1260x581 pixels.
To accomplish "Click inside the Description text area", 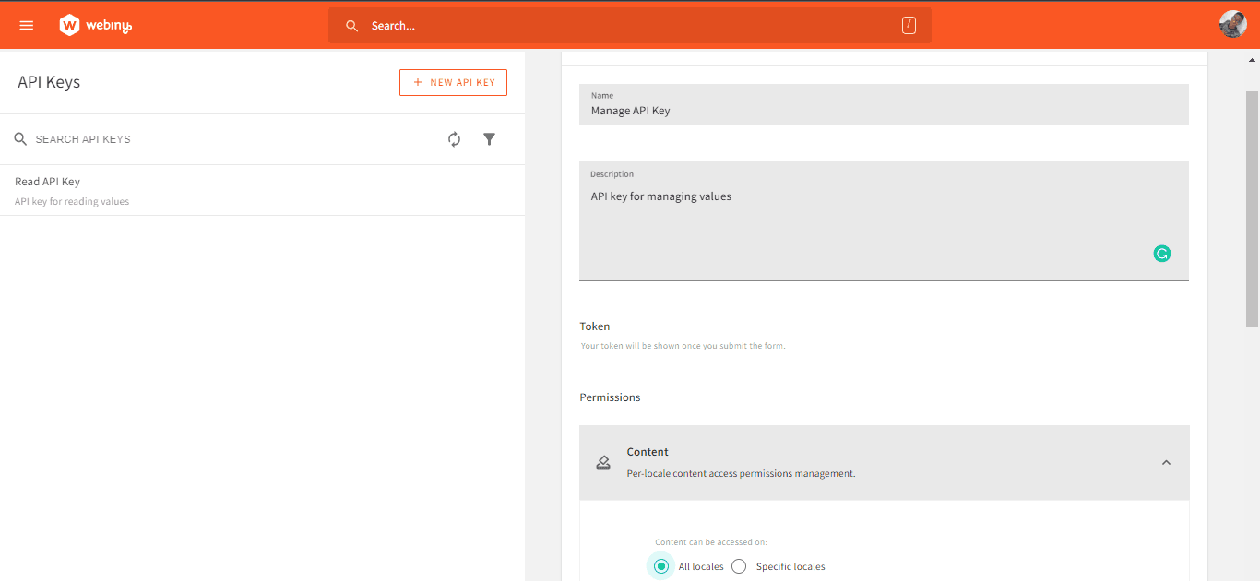I will pyautogui.click(x=884, y=221).
